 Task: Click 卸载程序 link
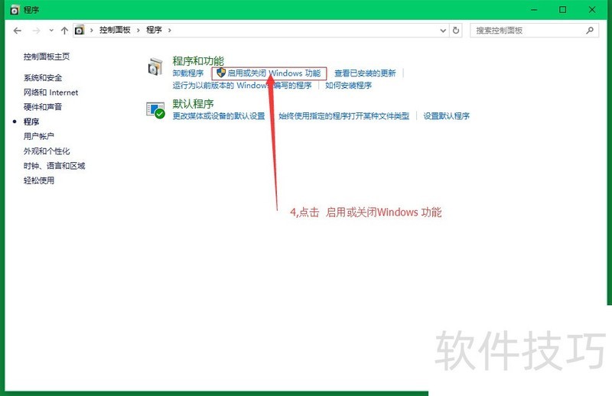[188, 73]
